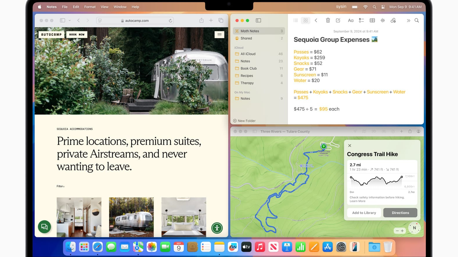Select the All iCloud folder
This screenshot has width=458, height=257.
pyautogui.click(x=259, y=54)
